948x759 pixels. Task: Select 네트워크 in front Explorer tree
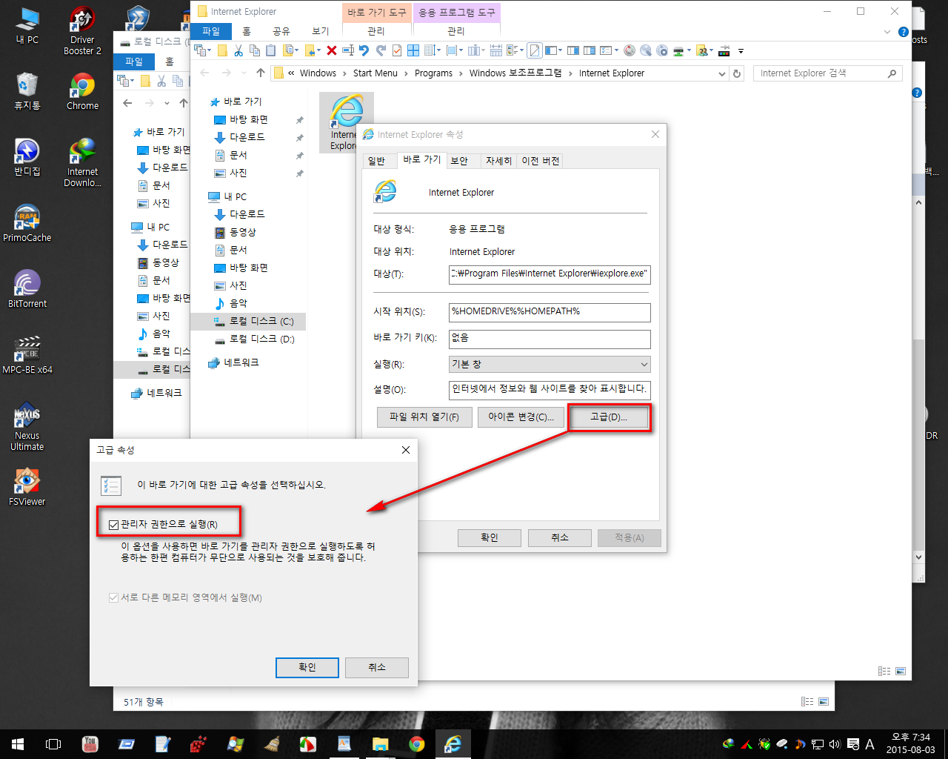(234, 362)
